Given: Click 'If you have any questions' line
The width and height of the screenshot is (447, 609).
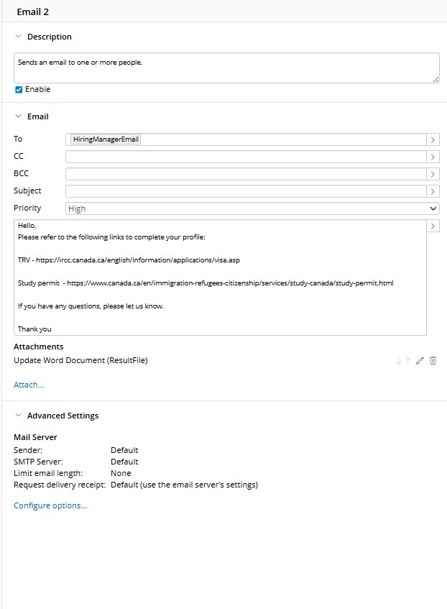Looking at the screenshot, I should tap(91, 306).
